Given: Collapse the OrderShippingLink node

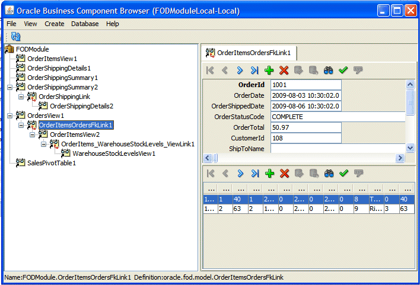Looking at the screenshot, I should click(21, 97).
